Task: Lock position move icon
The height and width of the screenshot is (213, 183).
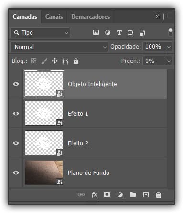Action: (x=54, y=61)
